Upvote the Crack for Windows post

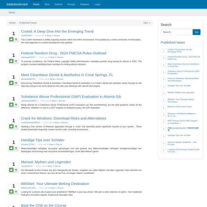(x=11, y=126)
